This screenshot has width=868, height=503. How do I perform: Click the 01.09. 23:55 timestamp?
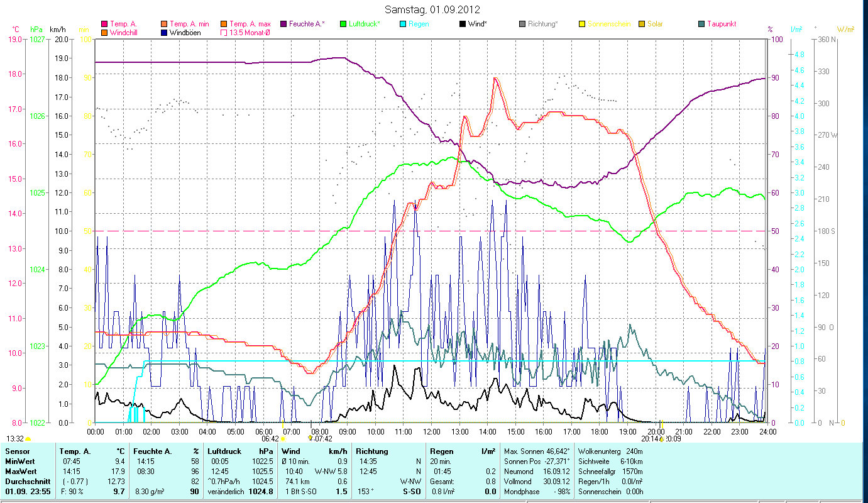(x=27, y=492)
